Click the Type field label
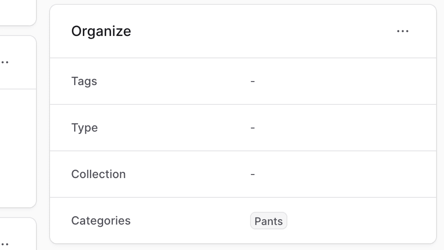 [x=85, y=128]
